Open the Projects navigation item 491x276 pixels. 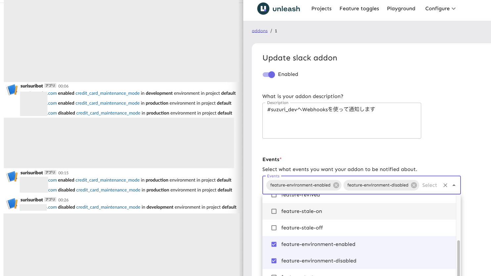(x=321, y=9)
